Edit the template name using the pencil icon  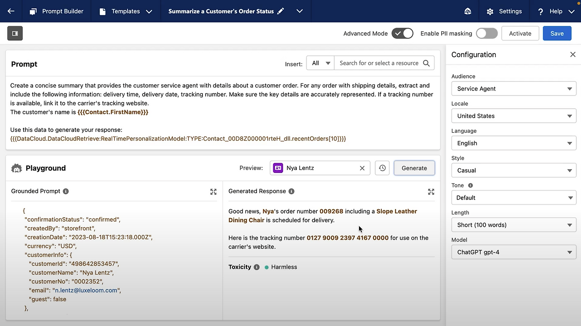pyautogui.click(x=280, y=11)
